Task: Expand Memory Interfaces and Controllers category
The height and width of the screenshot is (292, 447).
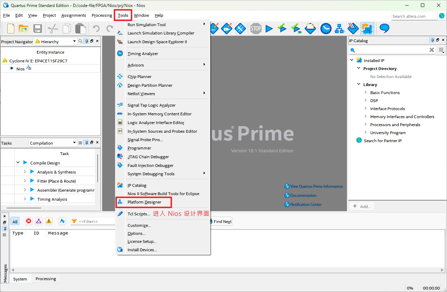Action: coord(365,116)
